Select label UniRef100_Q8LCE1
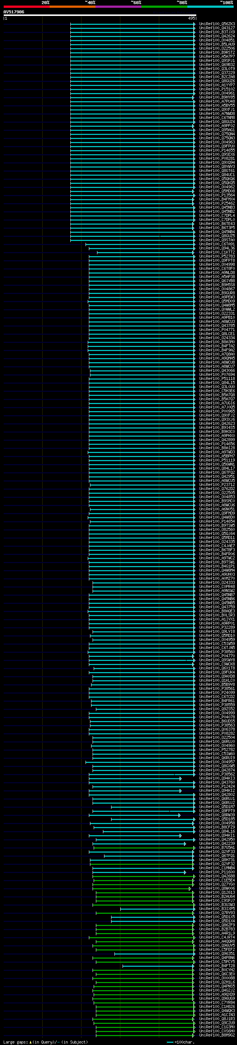This screenshot has height=1045, width=237. pyautogui.click(x=217, y=334)
